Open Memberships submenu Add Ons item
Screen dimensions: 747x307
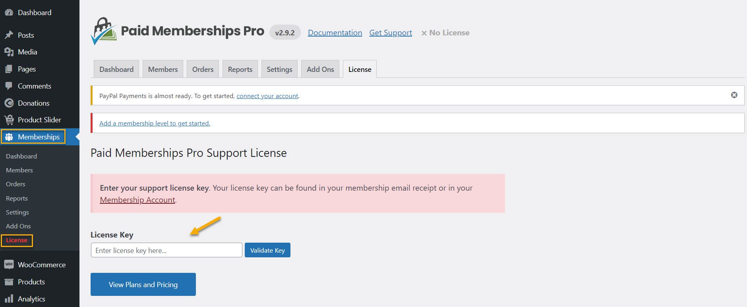(x=18, y=226)
